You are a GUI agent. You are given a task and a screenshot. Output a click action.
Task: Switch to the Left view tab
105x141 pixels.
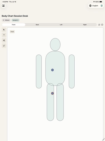[61, 25]
